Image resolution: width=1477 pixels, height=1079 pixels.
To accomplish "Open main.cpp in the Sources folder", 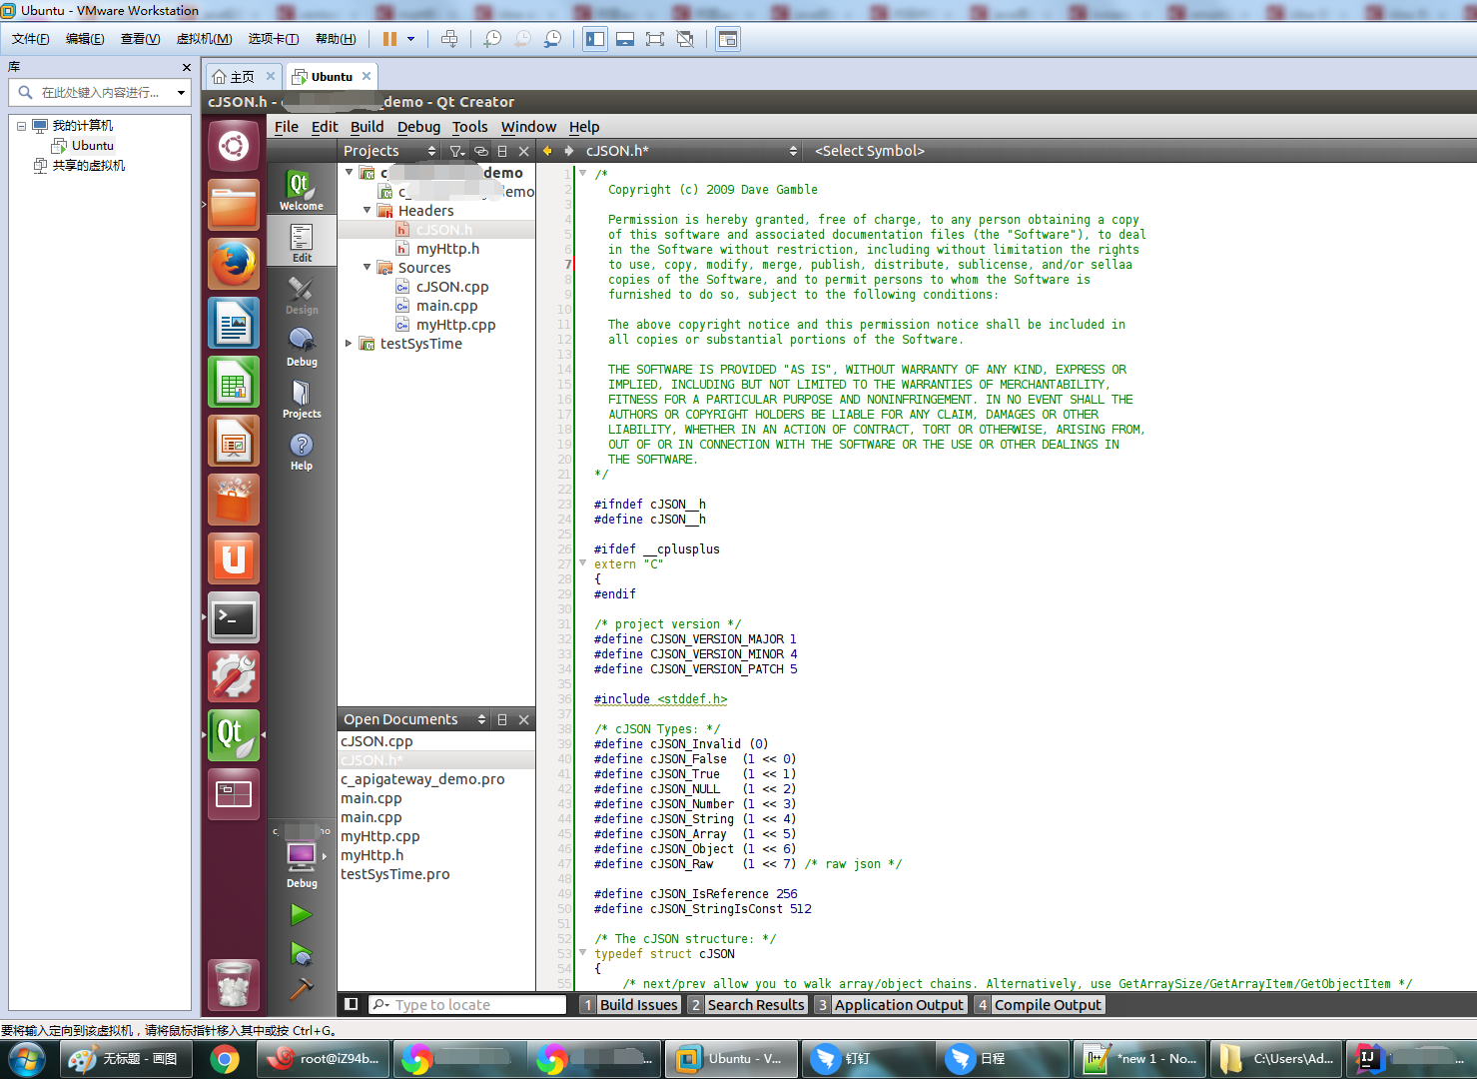I will pos(446,306).
